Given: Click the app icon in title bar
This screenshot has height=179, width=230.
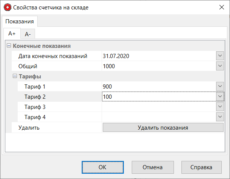Looking at the screenshot, I should [7, 7].
